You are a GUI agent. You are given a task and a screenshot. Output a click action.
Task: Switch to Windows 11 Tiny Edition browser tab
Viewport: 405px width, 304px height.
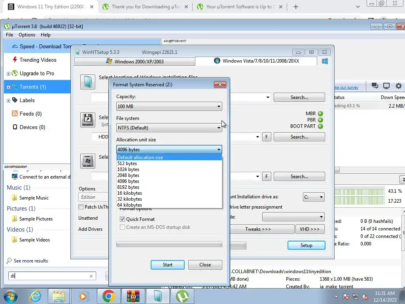coord(51,7)
